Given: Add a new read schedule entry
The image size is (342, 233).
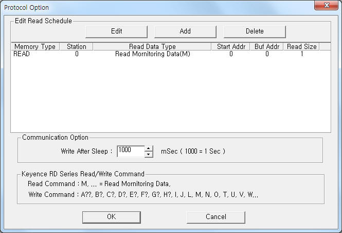Looking at the screenshot, I should point(185,31).
